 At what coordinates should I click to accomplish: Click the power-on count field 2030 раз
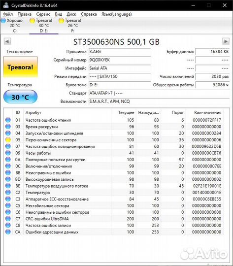click(x=212, y=76)
